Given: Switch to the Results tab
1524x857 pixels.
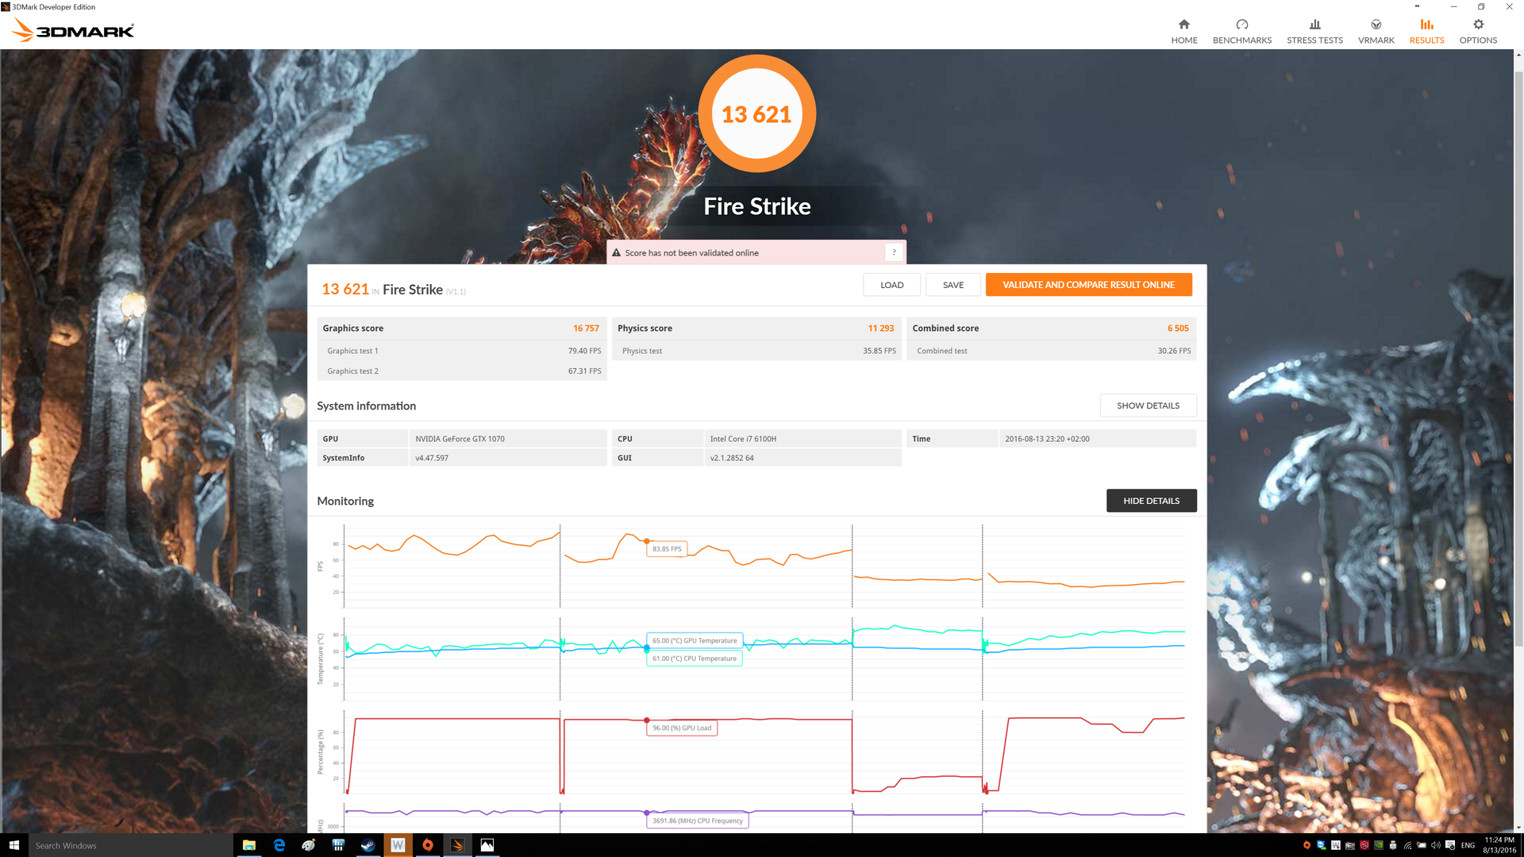Looking at the screenshot, I should coord(1426,31).
